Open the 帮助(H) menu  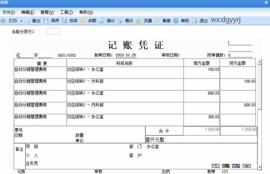point(86,12)
